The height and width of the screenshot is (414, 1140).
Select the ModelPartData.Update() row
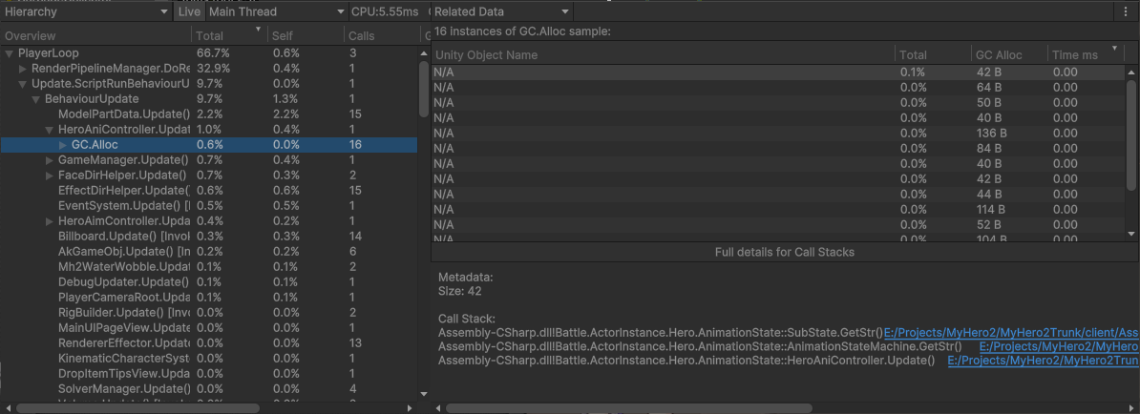(124, 114)
